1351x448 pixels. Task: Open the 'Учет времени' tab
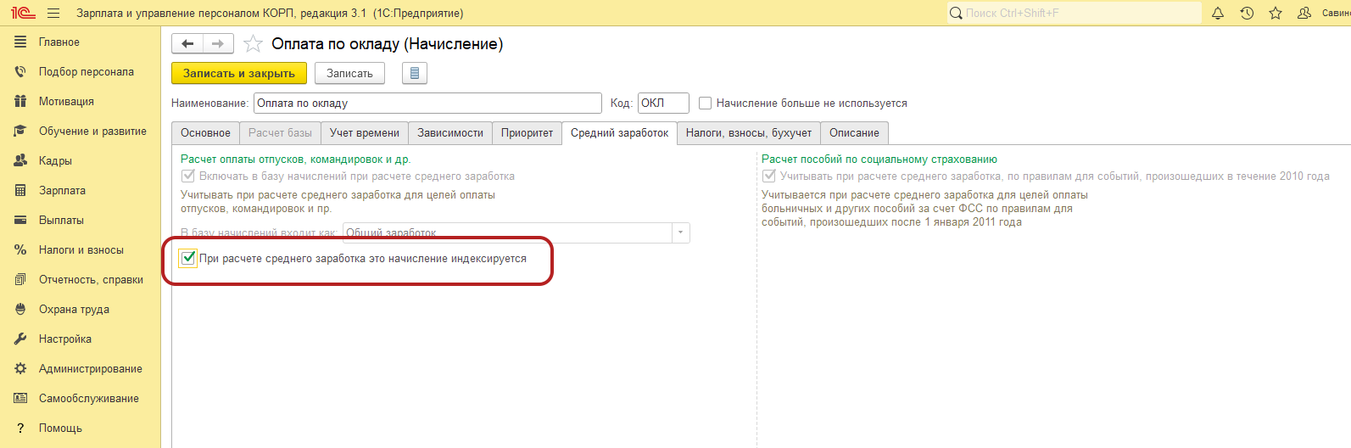364,133
